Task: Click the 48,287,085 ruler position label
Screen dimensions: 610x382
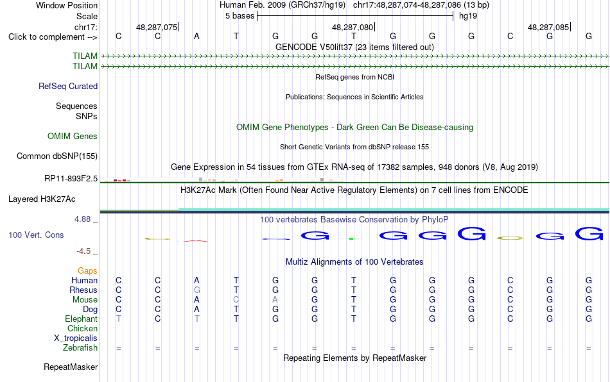Action: click(x=548, y=27)
